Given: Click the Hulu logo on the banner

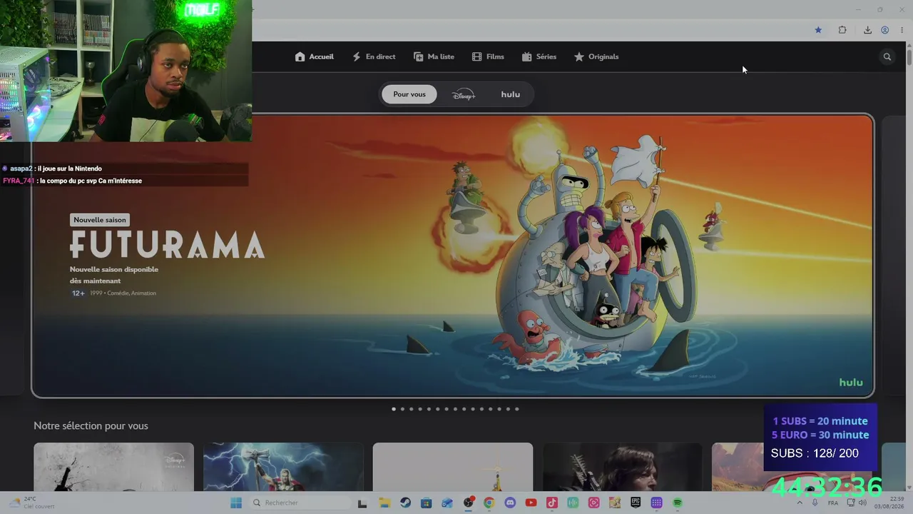Looking at the screenshot, I should 851,383.
